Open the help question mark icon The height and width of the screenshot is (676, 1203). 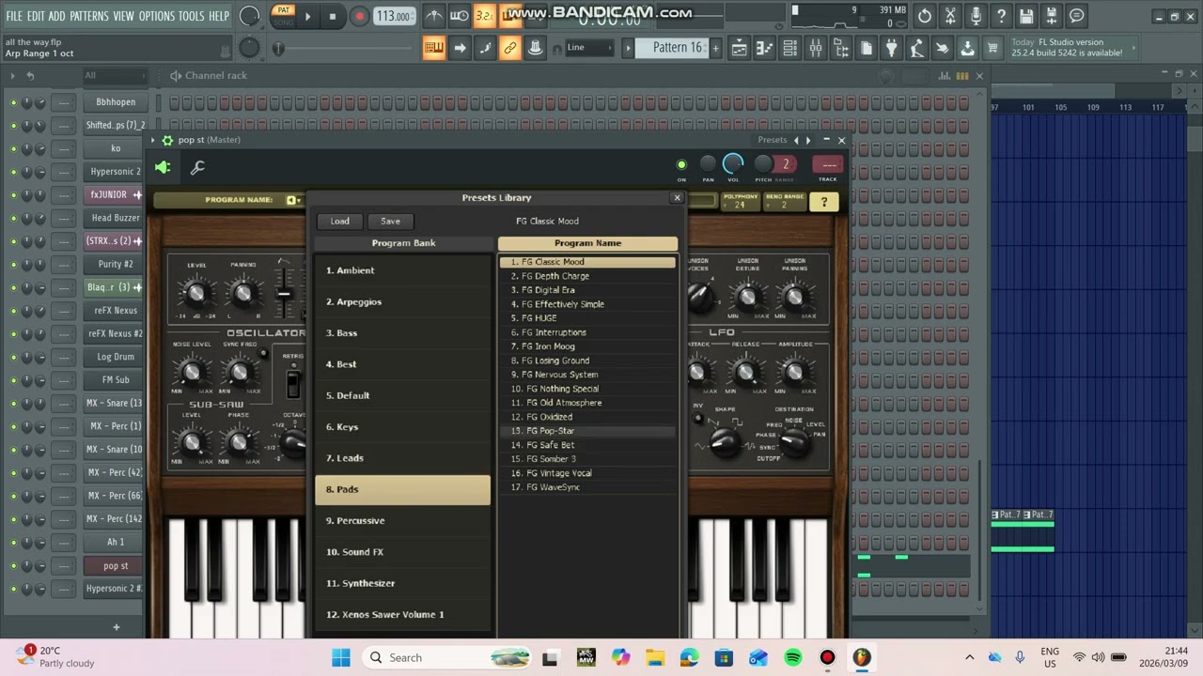click(1001, 16)
